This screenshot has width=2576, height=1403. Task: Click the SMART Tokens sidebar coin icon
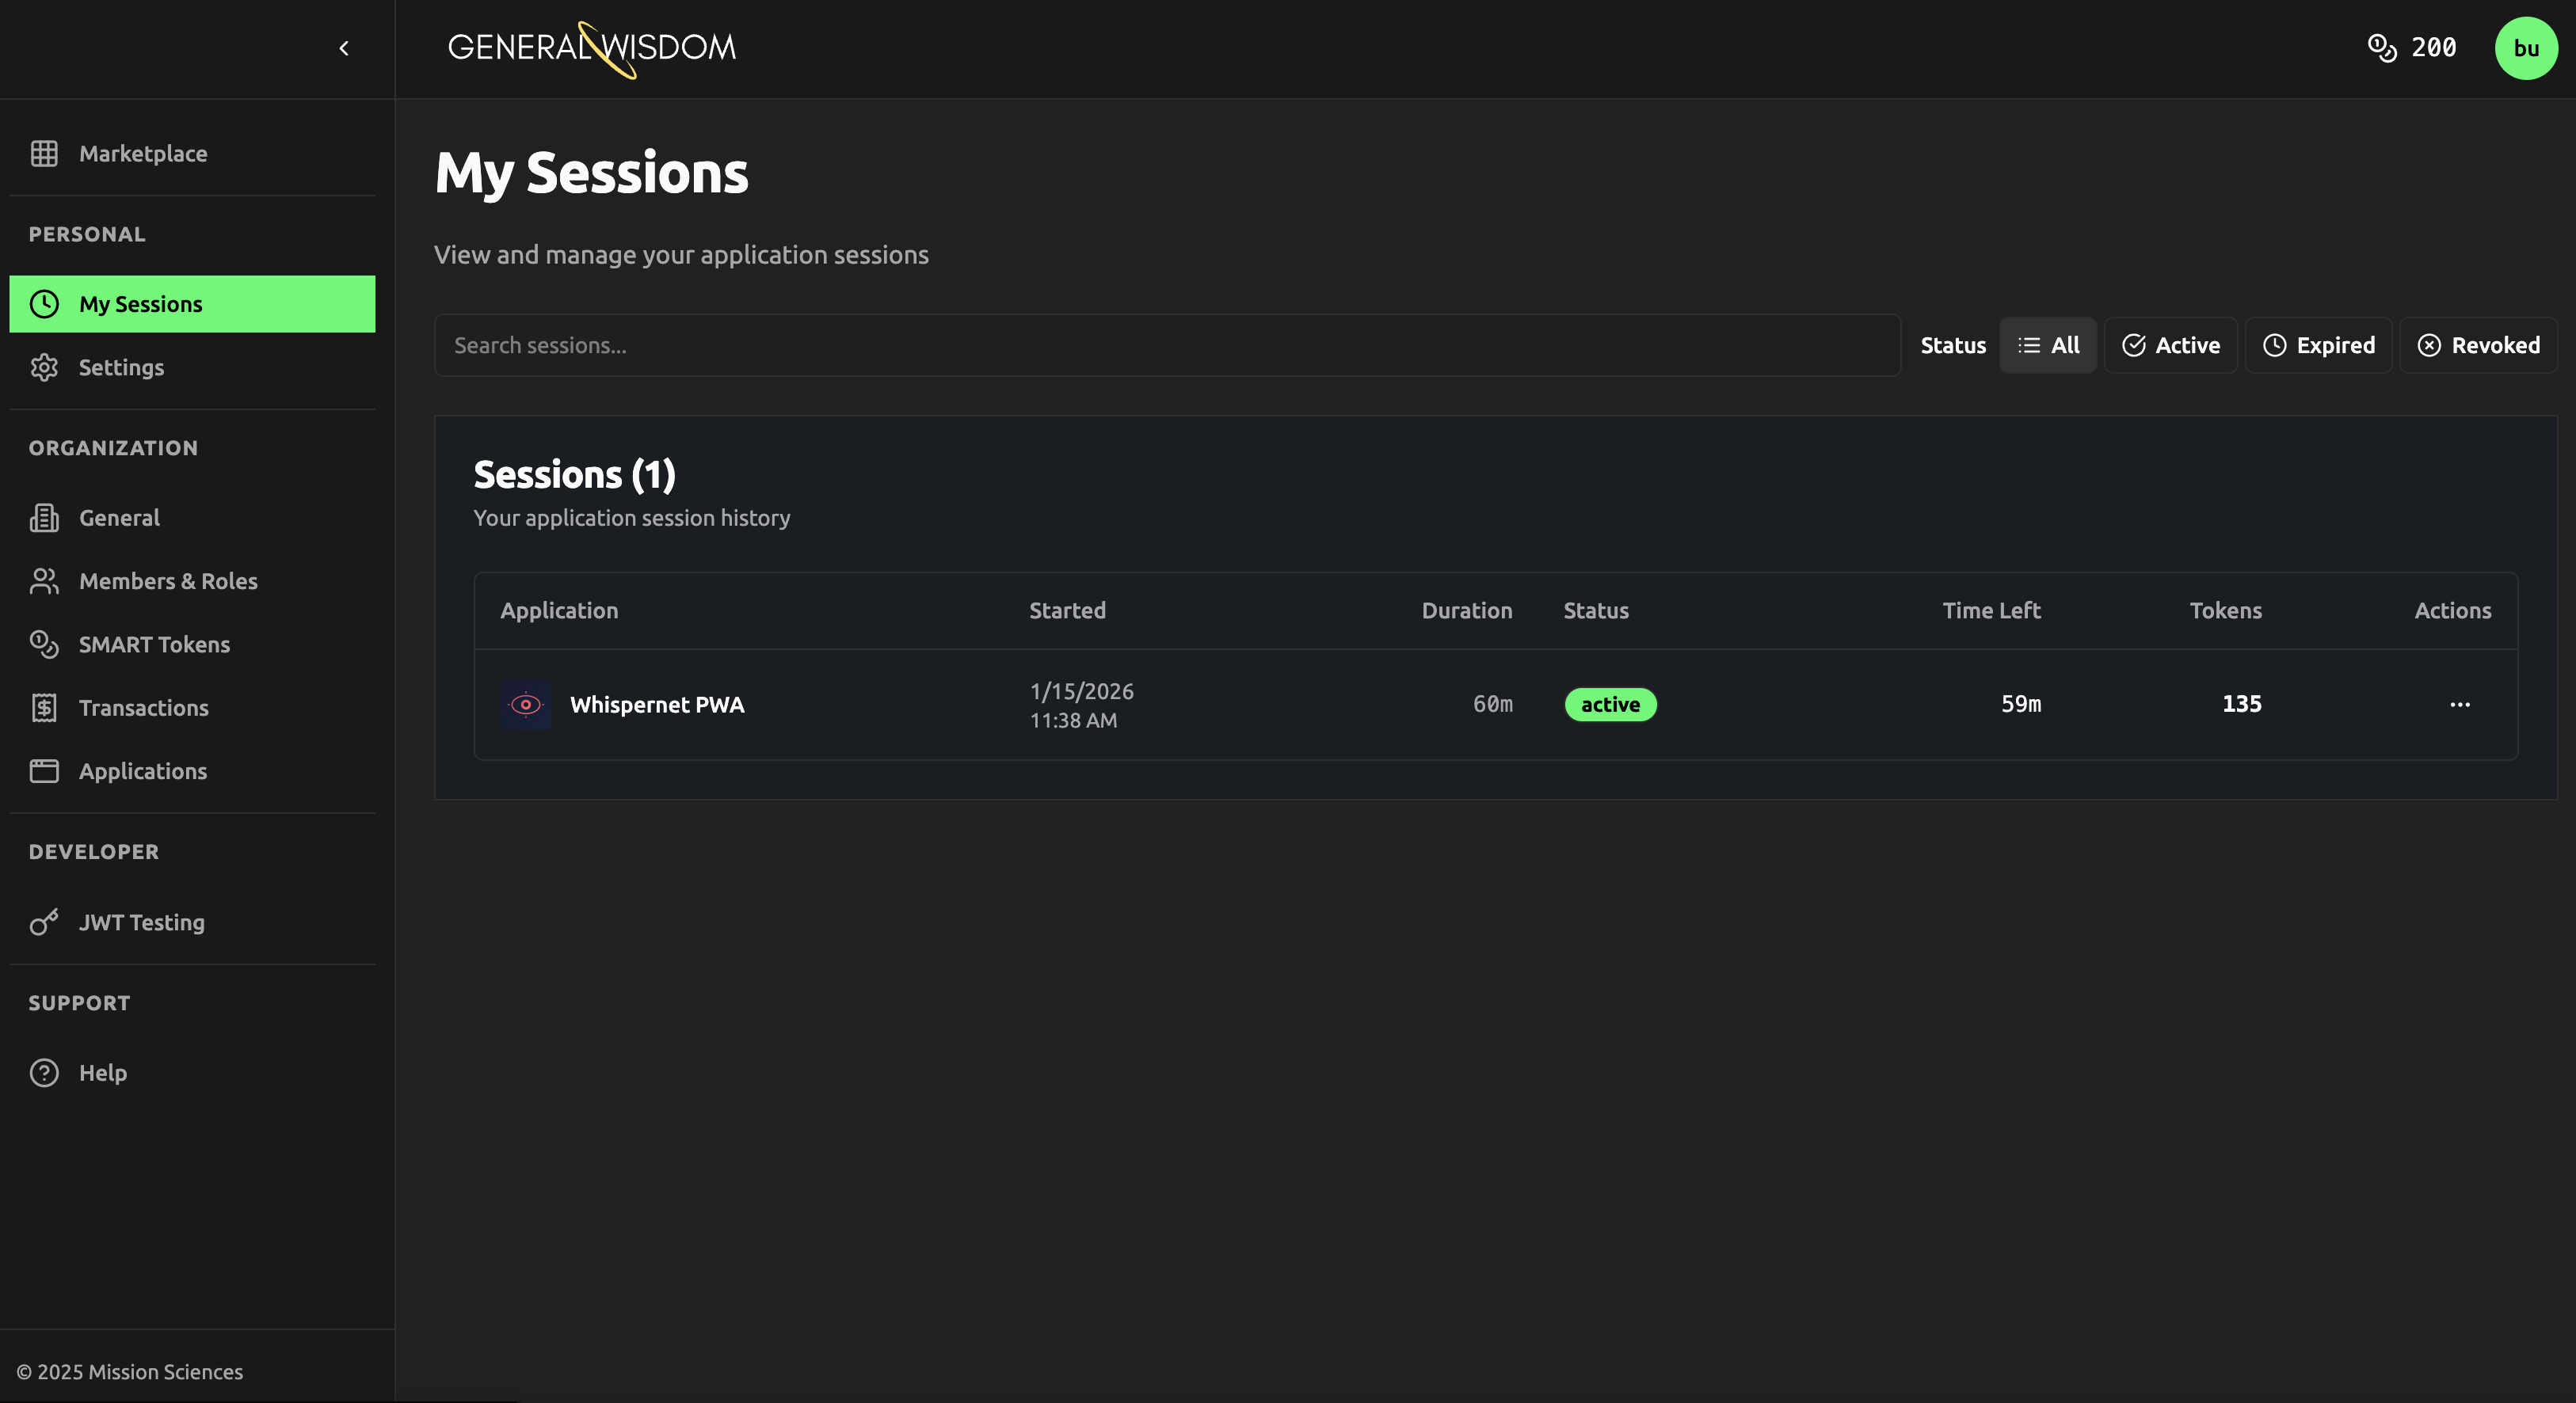[44, 644]
